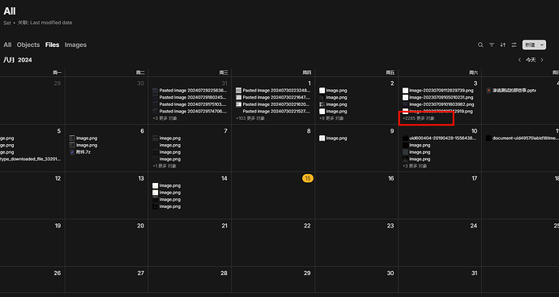Screen dimensions: 559x297
Task: Switch to the Objects tab
Action: 28,45
